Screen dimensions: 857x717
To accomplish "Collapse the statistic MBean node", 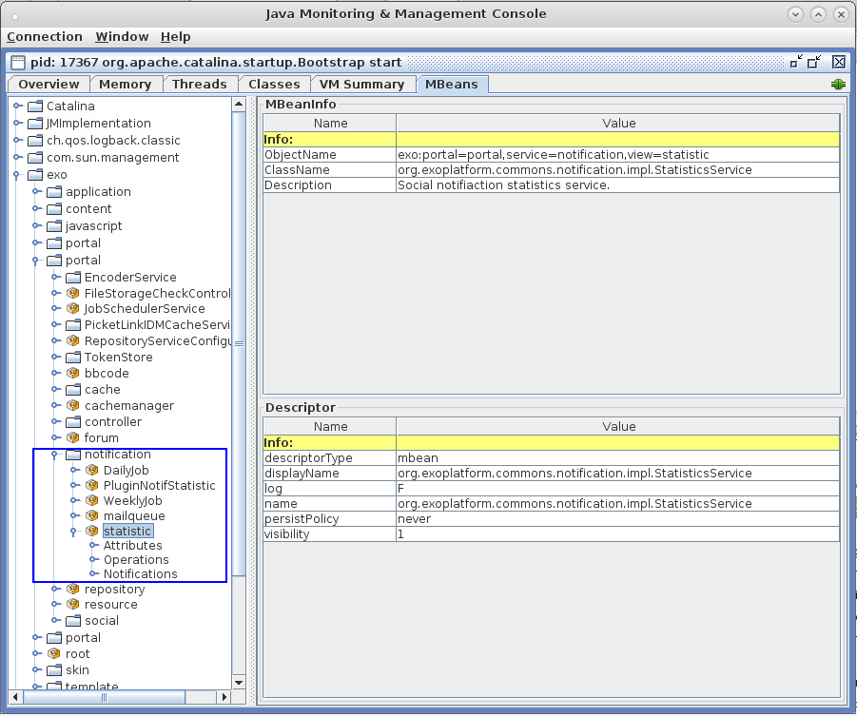I will click(x=74, y=532).
